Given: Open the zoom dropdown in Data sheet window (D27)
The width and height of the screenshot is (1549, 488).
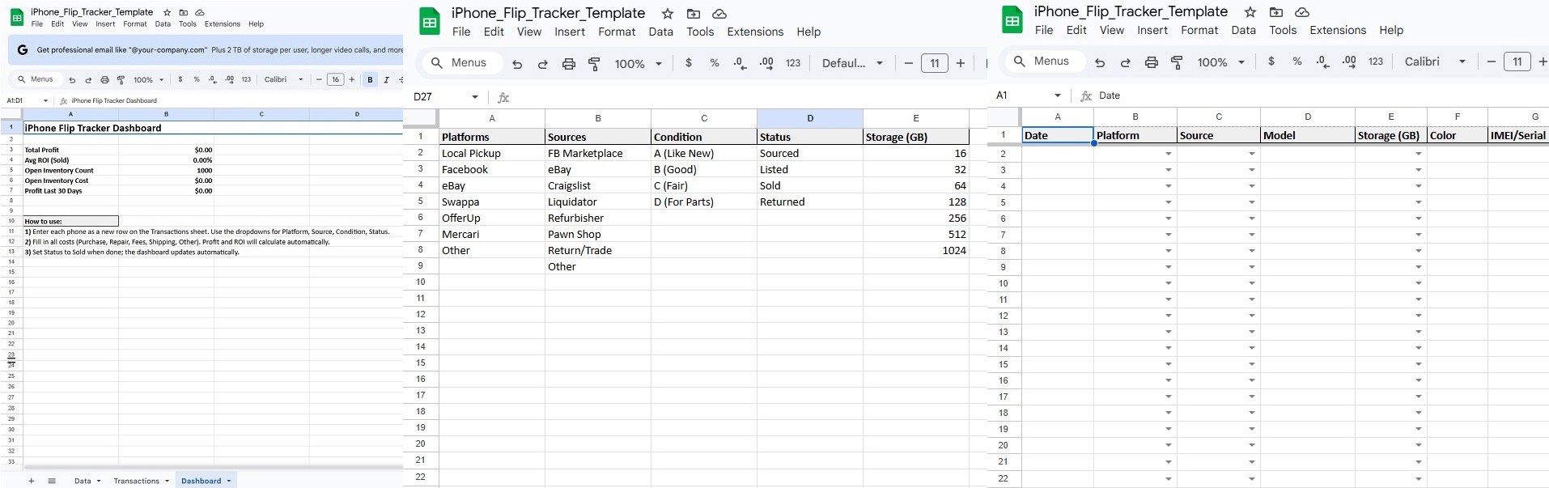Looking at the screenshot, I should [x=639, y=64].
